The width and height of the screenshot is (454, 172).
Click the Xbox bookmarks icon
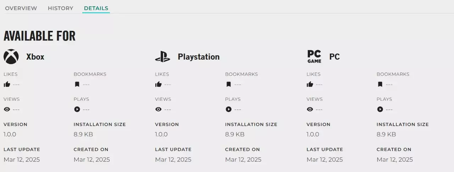click(77, 84)
